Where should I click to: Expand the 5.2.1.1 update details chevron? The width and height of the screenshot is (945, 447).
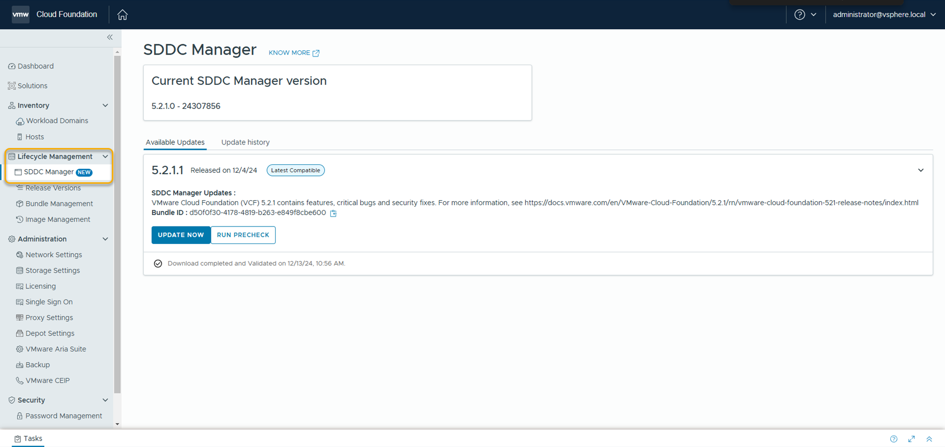[x=921, y=170]
